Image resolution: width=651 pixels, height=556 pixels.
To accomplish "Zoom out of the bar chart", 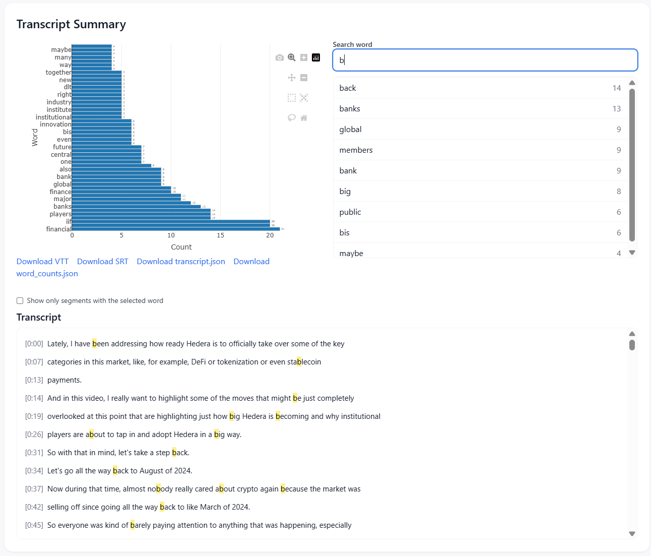I will click(304, 78).
